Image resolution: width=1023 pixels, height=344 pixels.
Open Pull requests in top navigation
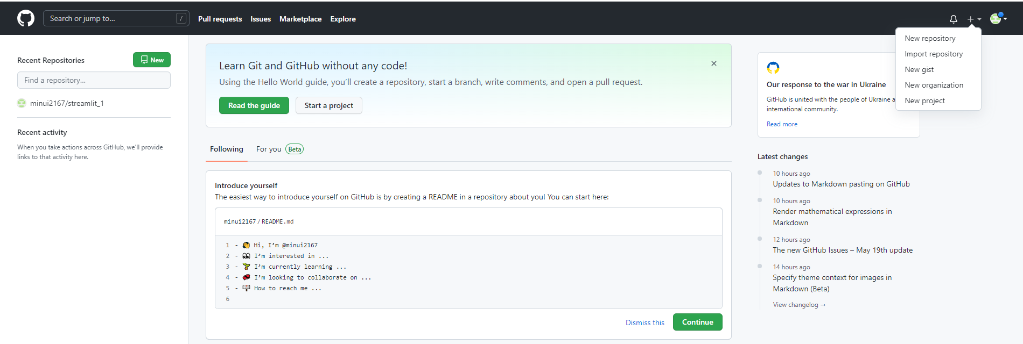coord(220,19)
